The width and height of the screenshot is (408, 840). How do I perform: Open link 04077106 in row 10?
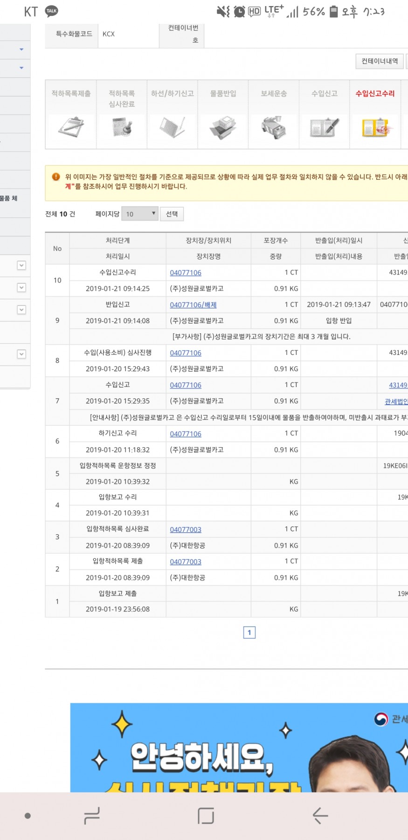[186, 273]
